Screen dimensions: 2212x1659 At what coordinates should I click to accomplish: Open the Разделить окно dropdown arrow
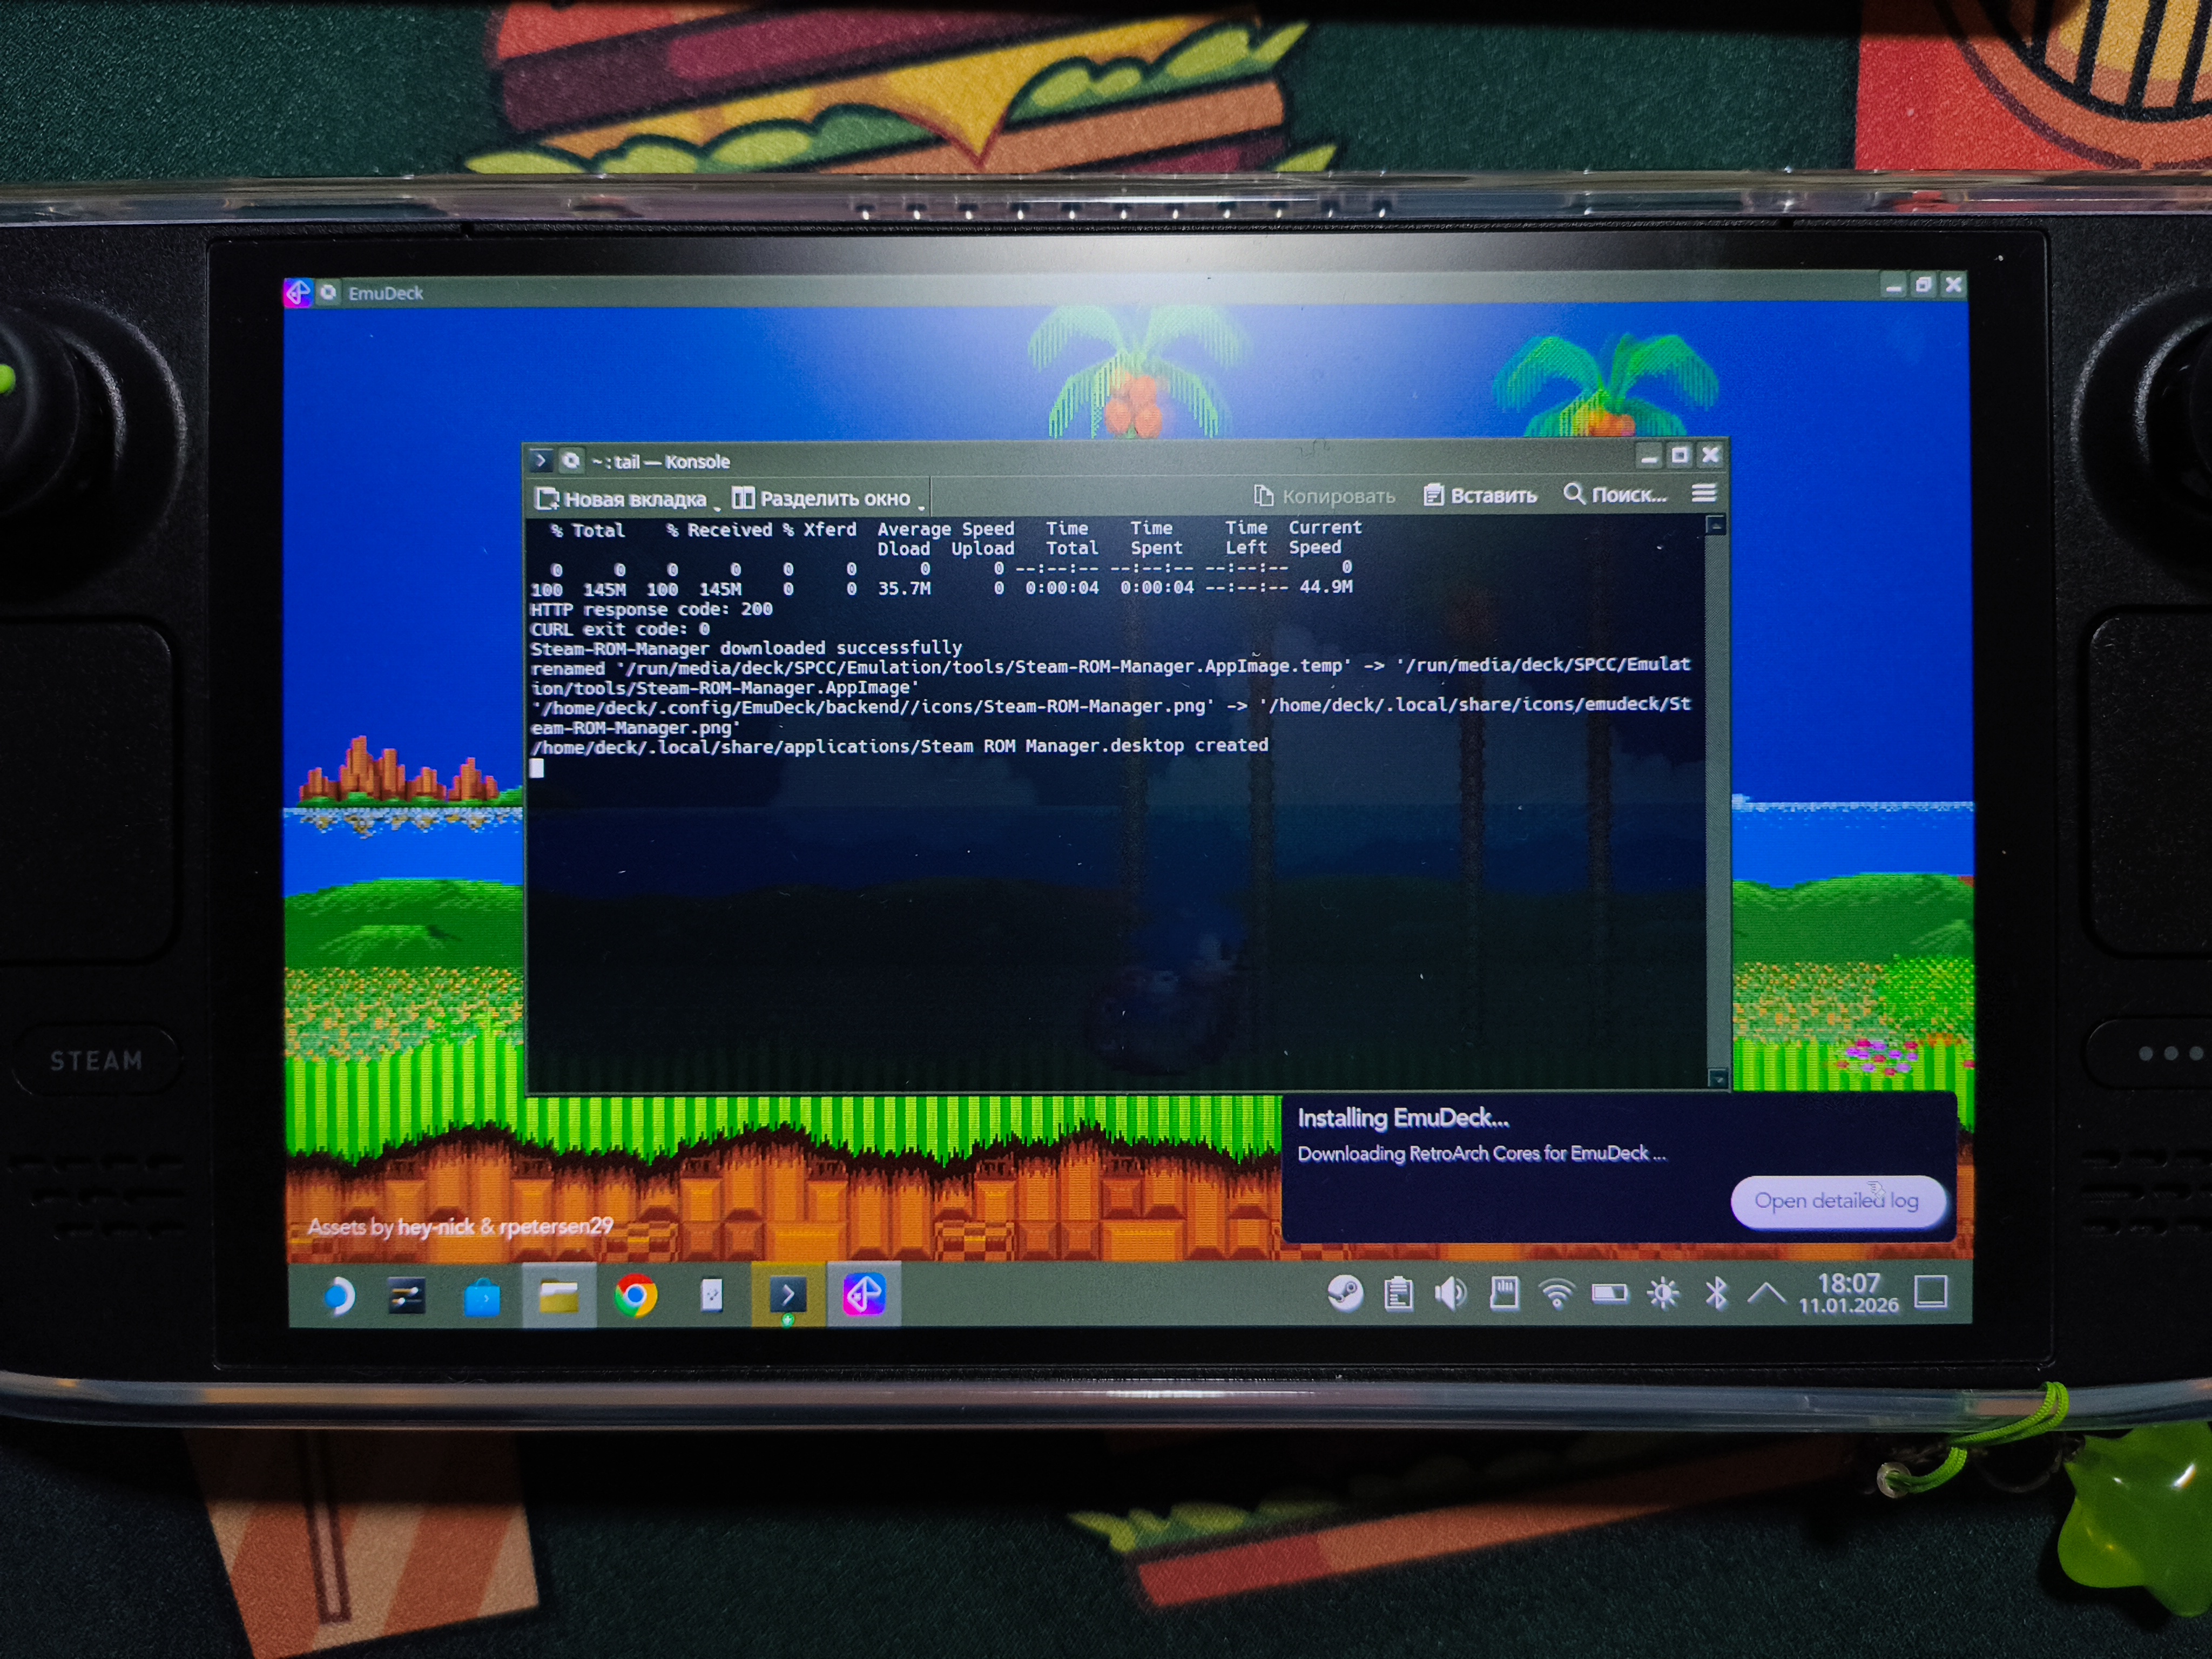921,508
